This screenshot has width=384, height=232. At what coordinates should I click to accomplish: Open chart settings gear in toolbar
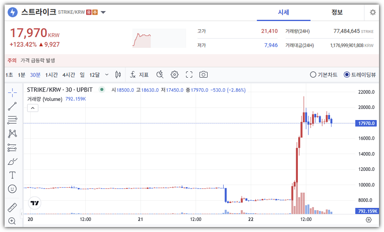(175, 75)
